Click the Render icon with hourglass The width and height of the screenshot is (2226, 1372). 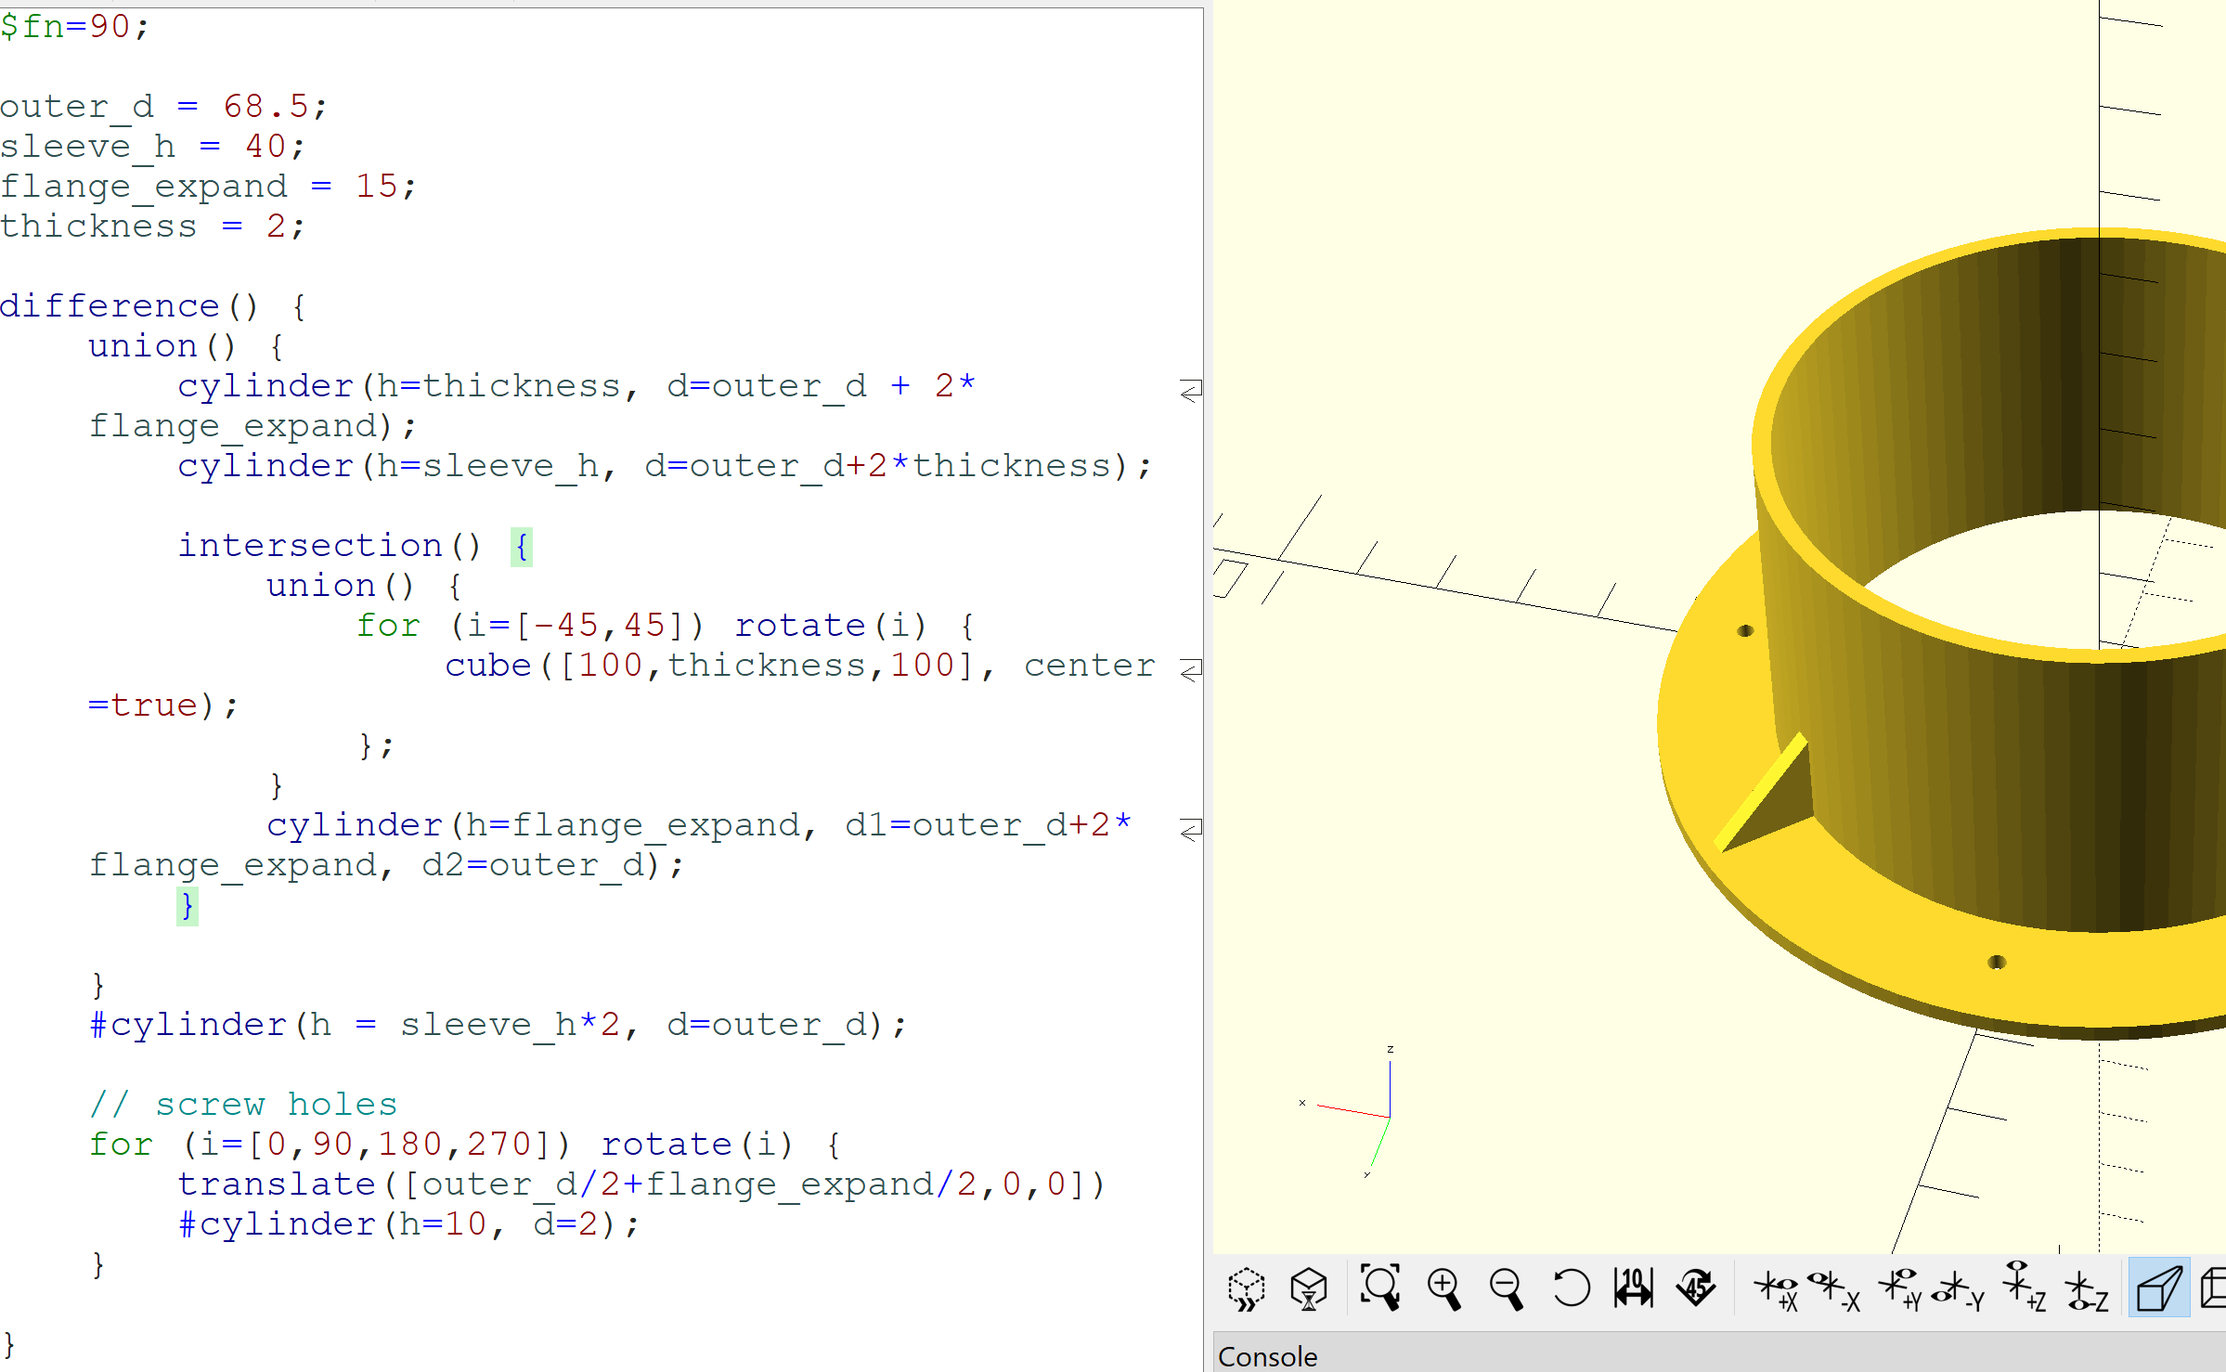(x=1309, y=1289)
